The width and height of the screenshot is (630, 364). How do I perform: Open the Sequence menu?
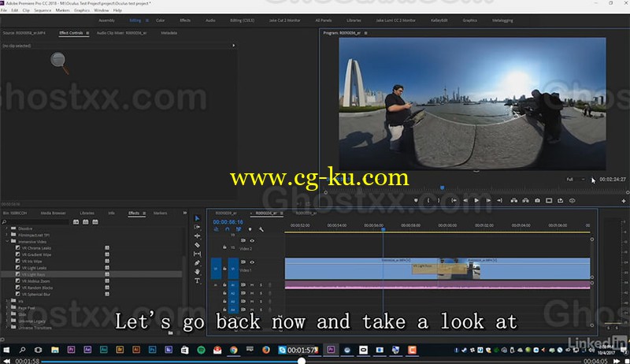coord(43,10)
